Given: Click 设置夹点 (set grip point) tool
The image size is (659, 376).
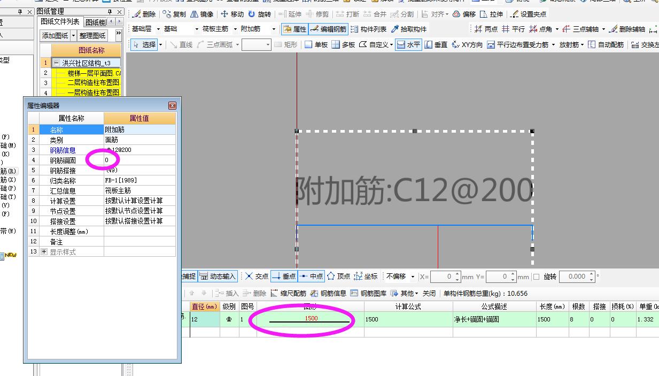Looking at the screenshot, I should coord(528,14).
